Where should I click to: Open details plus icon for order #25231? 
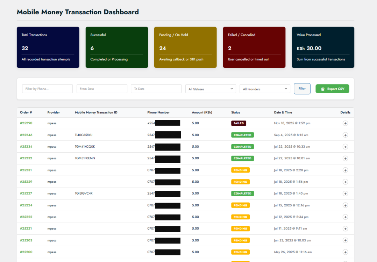point(345,170)
